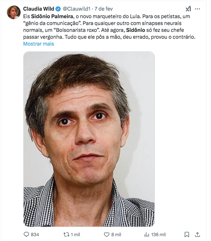This screenshot has height=241, width=211.
Task: Bookmark this post
Action: coord(187,234)
